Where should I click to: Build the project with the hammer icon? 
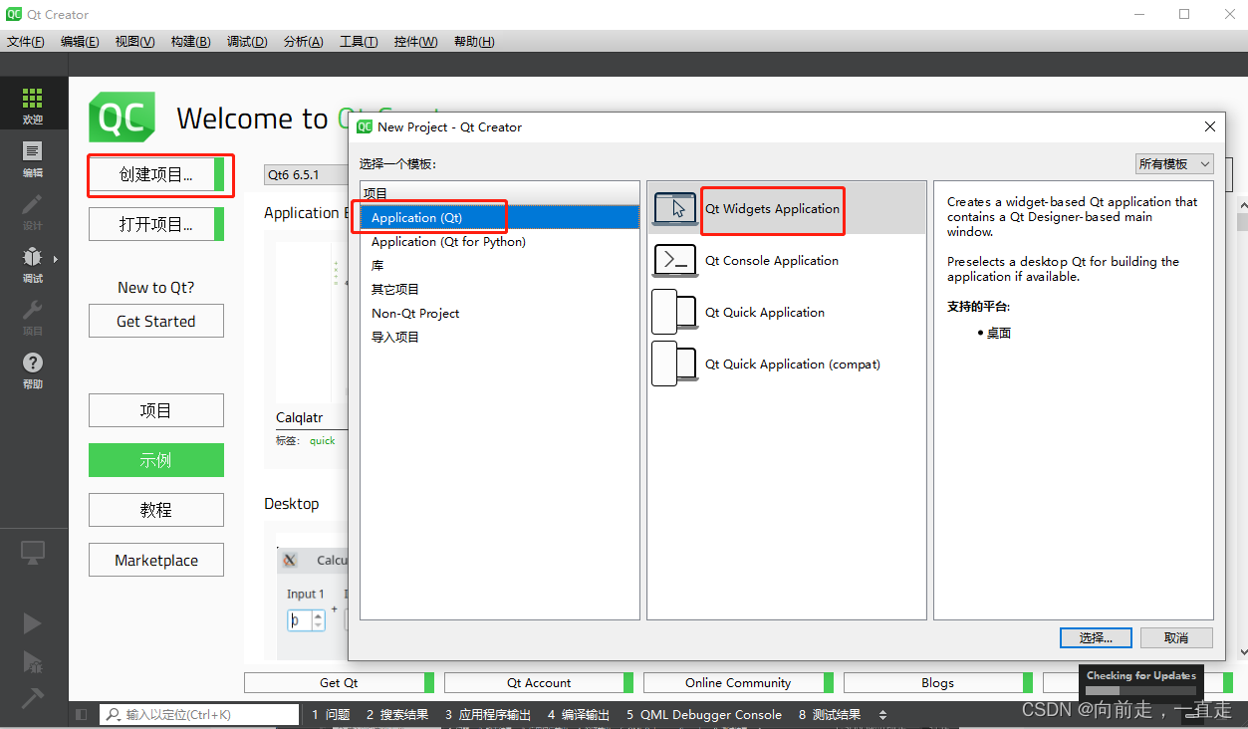point(33,697)
